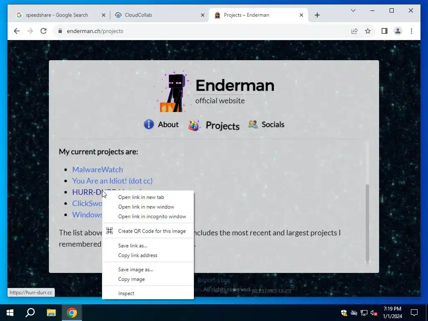Switch to speedshare - Google Search tab
Viewport: 428px width, 321px height.
57,15
